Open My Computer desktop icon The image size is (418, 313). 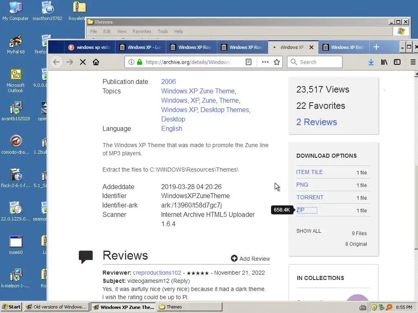tap(16, 11)
